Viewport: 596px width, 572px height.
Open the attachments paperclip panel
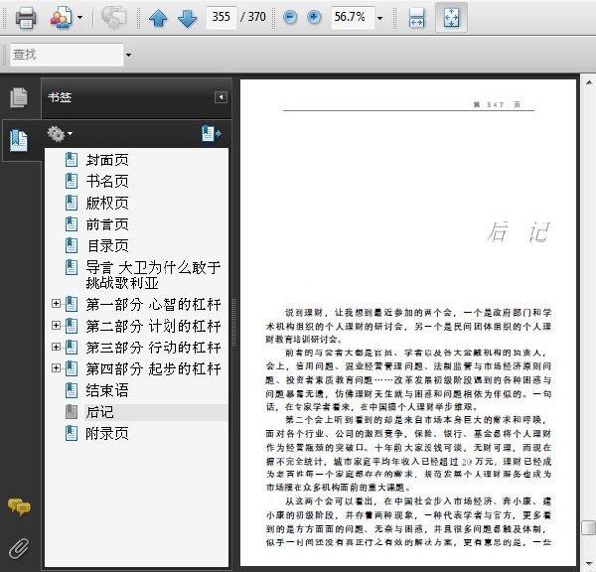[x=19, y=548]
